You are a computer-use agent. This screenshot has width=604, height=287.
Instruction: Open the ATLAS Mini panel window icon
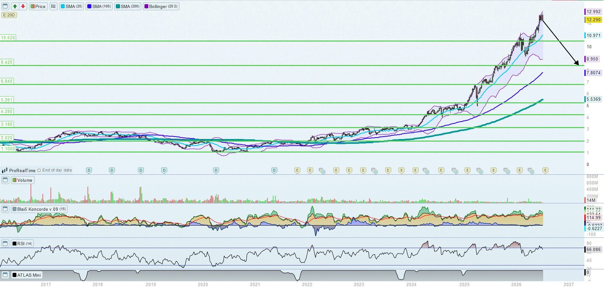(5, 275)
